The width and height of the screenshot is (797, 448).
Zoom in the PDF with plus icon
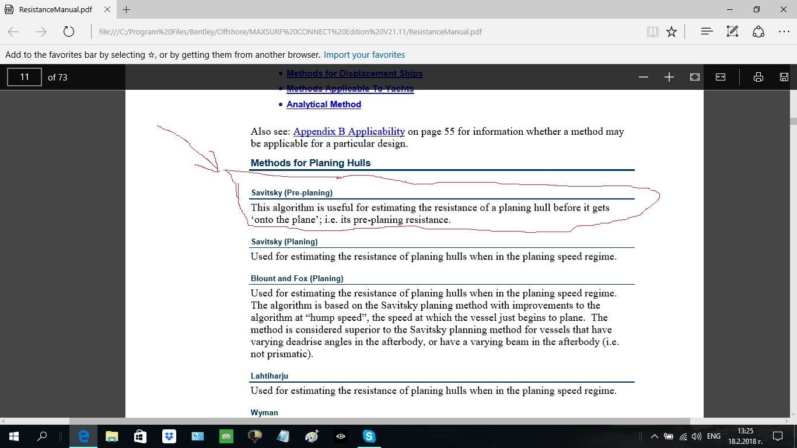[669, 77]
